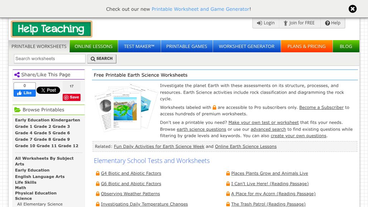The image size is (368, 207).
Task: Open Fun Daily Activities for Earth Science Week
Action: tap(159, 146)
